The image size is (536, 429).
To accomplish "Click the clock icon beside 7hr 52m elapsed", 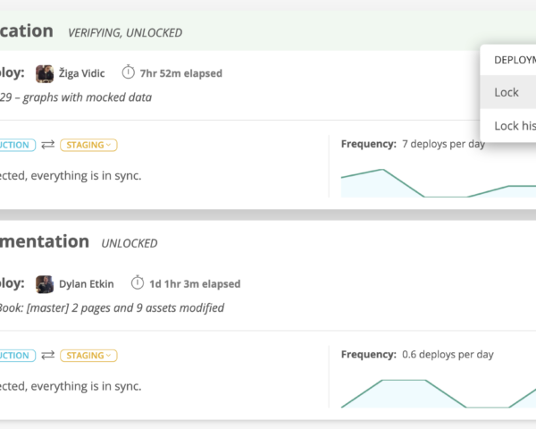I will point(129,72).
